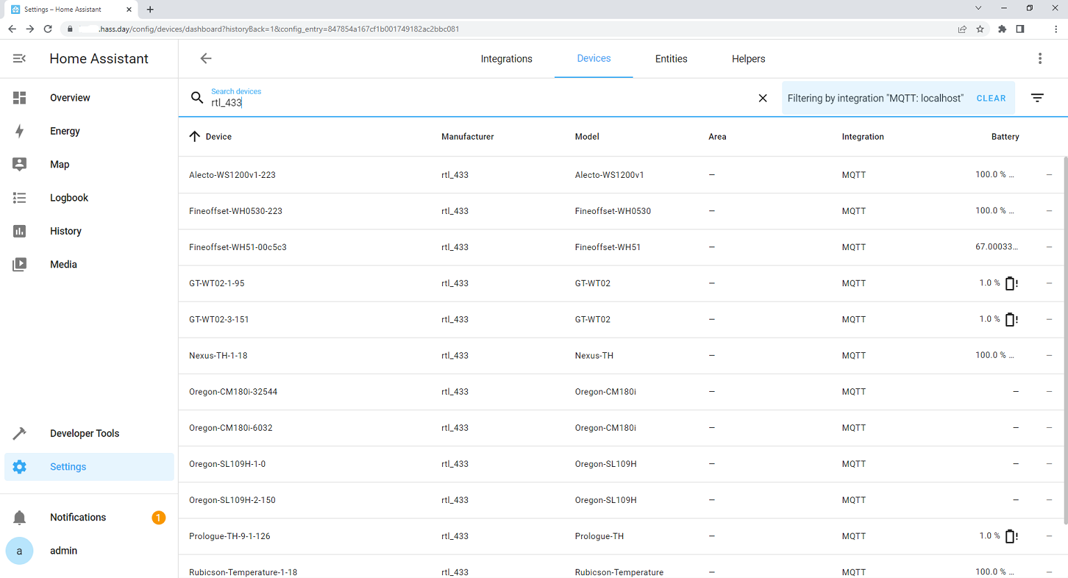Clear the MQTT integration filter
1068x578 pixels.
pos(991,99)
